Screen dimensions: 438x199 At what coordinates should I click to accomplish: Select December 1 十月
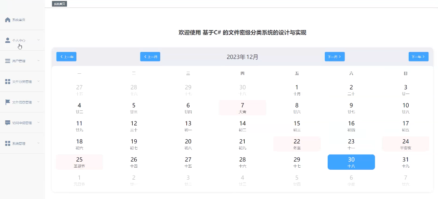[297, 90]
